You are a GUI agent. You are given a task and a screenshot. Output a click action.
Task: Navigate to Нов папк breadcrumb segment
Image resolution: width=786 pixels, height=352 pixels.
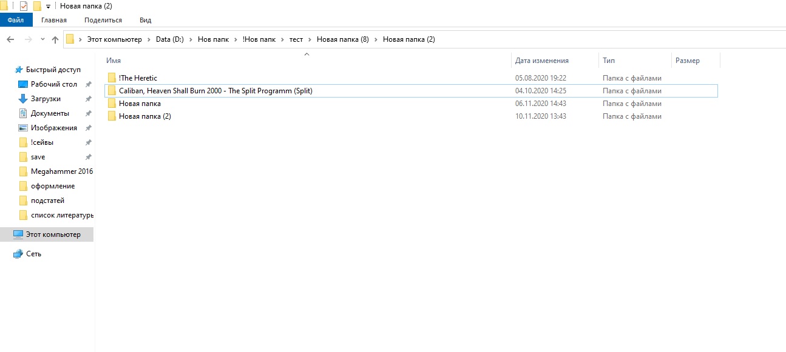click(x=213, y=39)
